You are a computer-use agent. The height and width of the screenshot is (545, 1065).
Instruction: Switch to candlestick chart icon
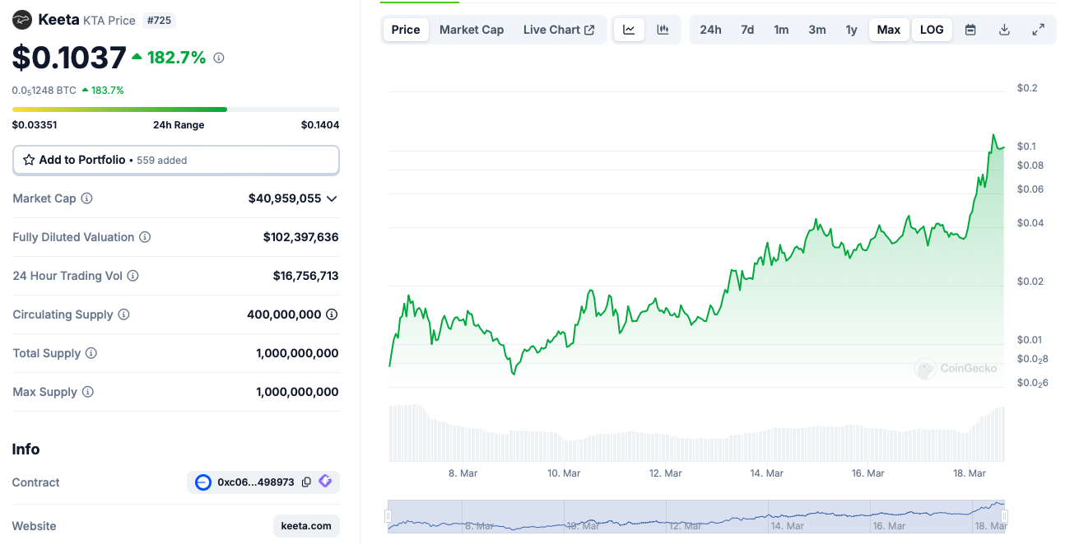click(663, 30)
